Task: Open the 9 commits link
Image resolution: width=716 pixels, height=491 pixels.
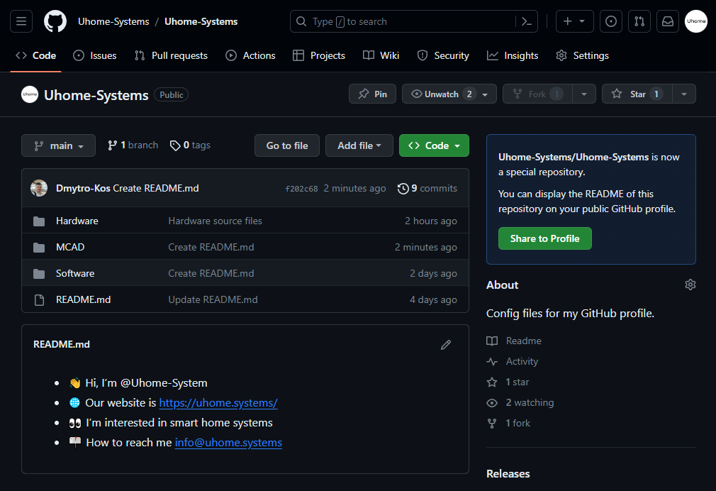Action: click(x=427, y=188)
